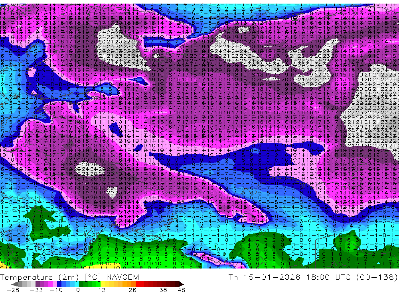Click the '0' legend label
The height and width of the screenshot is (292, 399).
coord(78,290)
